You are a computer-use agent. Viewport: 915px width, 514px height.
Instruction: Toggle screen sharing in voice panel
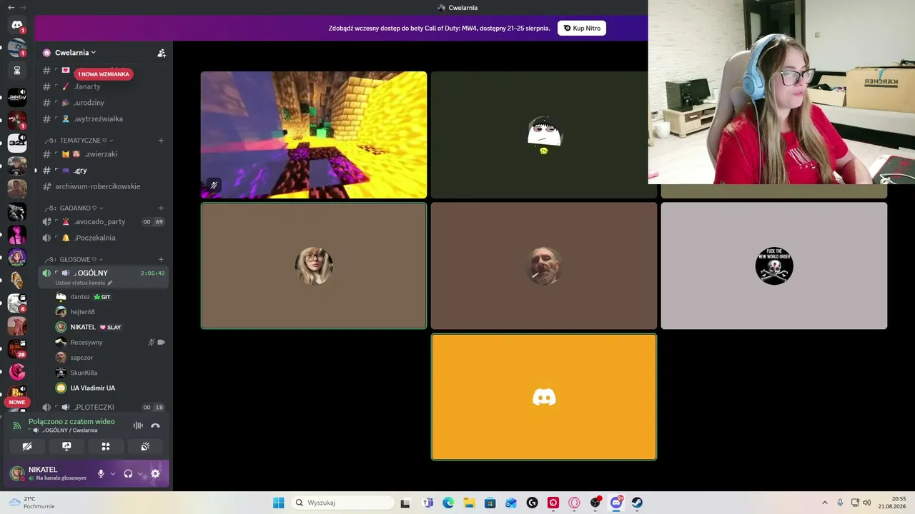point(66,446)
